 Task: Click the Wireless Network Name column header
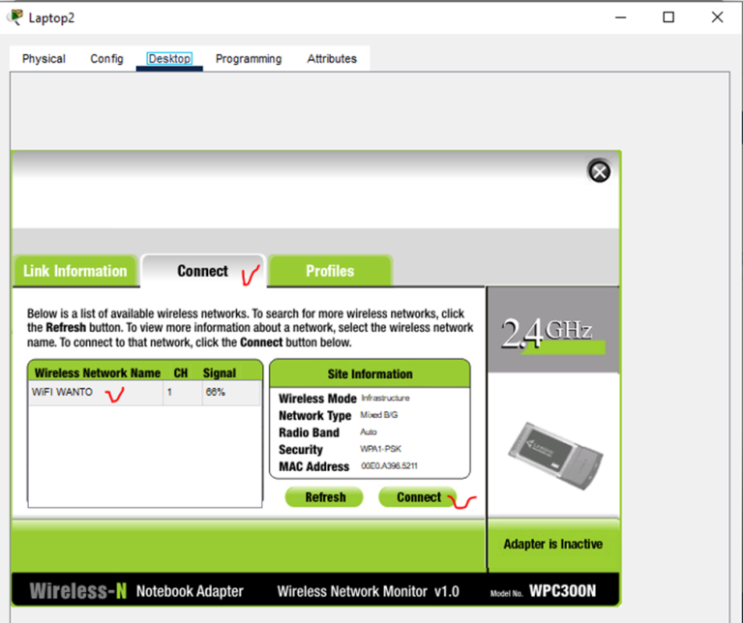point(97,372)
